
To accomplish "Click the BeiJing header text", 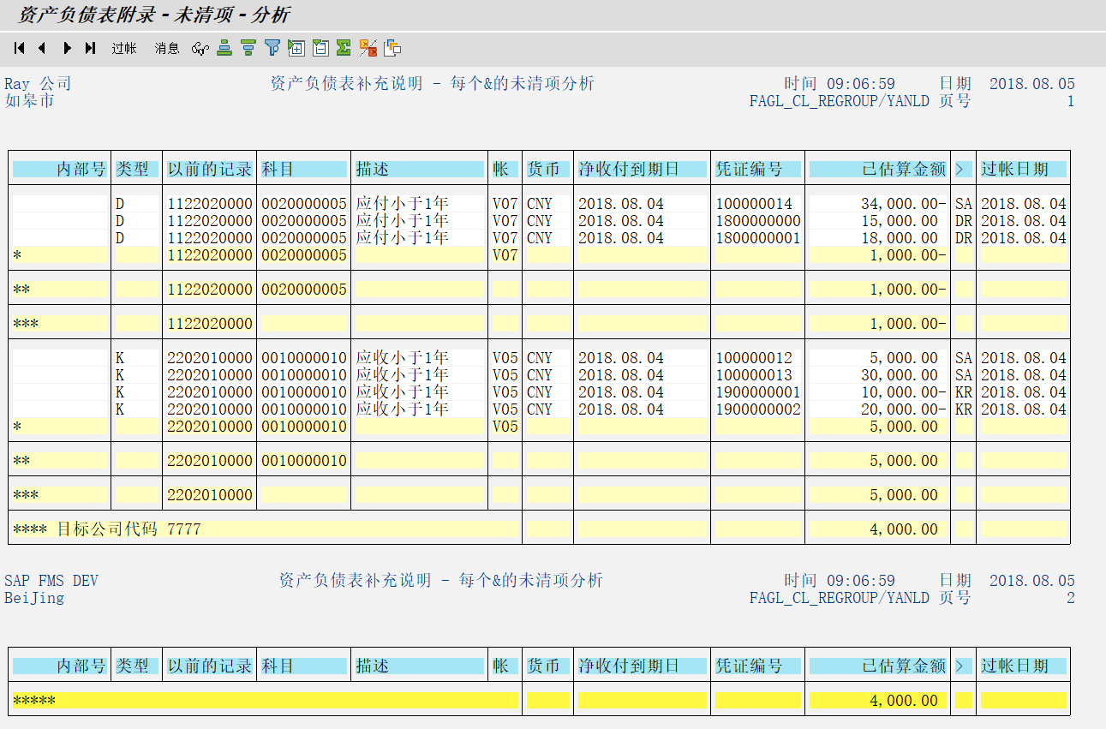I will click(34, 598).
